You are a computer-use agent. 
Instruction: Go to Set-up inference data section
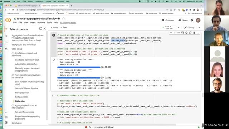pos(25,112)
